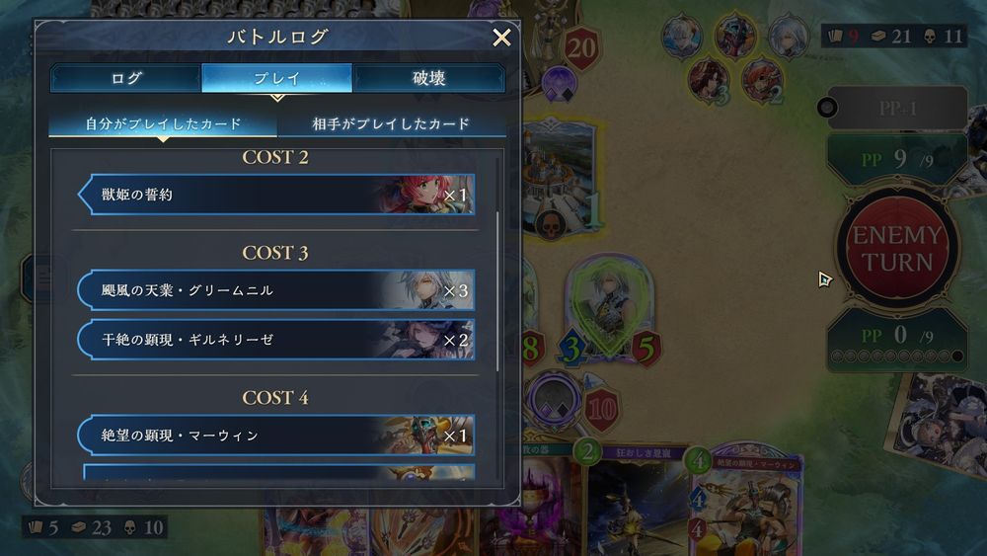Open the 破壊 tab
Viewport: 987px width, 556px height.
(x=428, y=78)
